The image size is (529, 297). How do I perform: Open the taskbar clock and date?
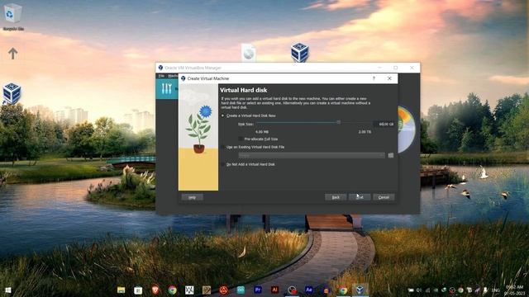pyautogui.click(x=515, y=290)
